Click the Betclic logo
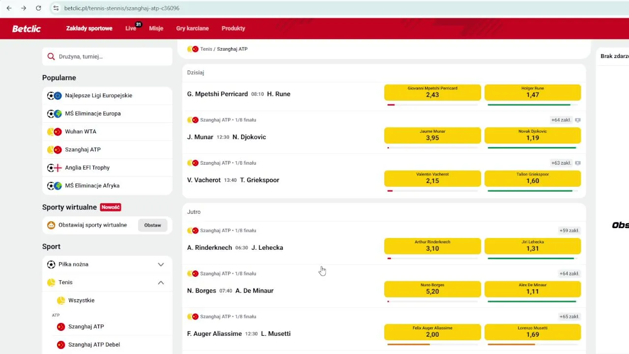The image size is (629, 354). click(27, 29)
